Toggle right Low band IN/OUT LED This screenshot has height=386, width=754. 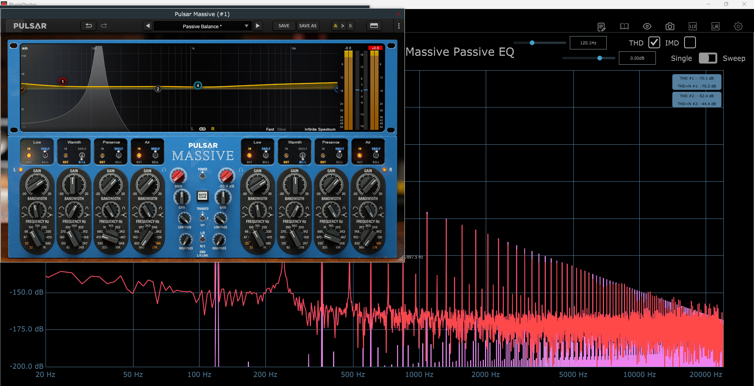[x=249, y=155]
